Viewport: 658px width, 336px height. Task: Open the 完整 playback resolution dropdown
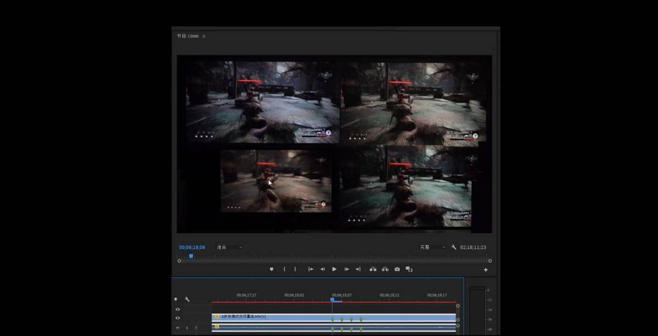433,247
